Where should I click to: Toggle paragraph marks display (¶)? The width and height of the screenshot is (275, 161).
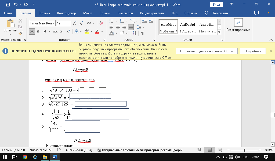[143, 33]
